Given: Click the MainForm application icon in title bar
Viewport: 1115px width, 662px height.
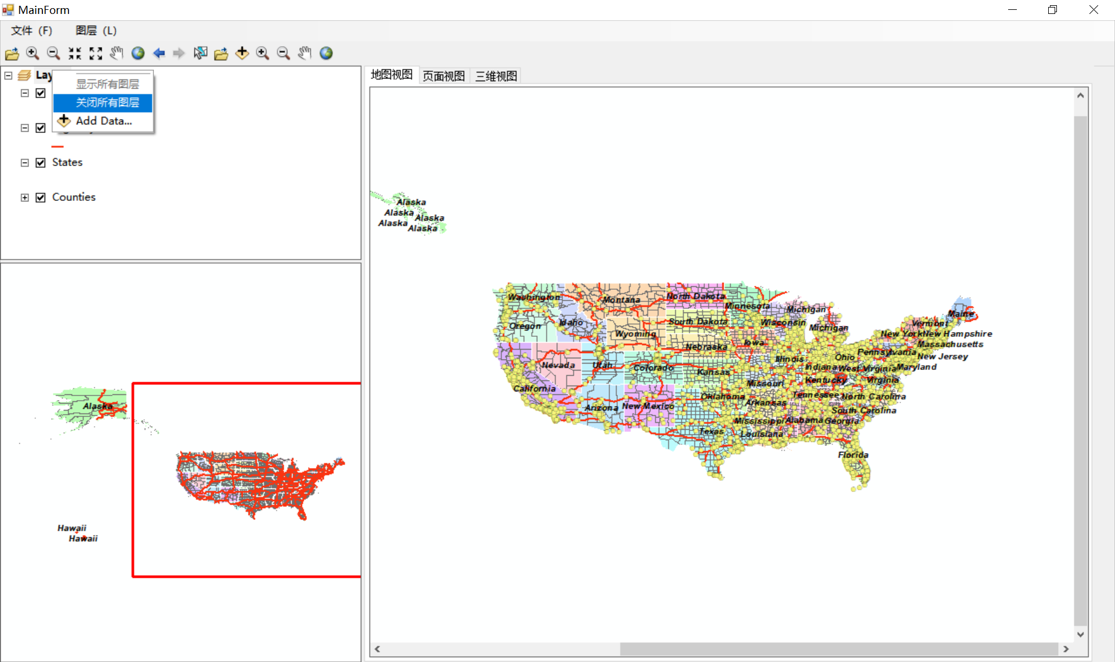Looking at the screenshot, I should point(8,10).
